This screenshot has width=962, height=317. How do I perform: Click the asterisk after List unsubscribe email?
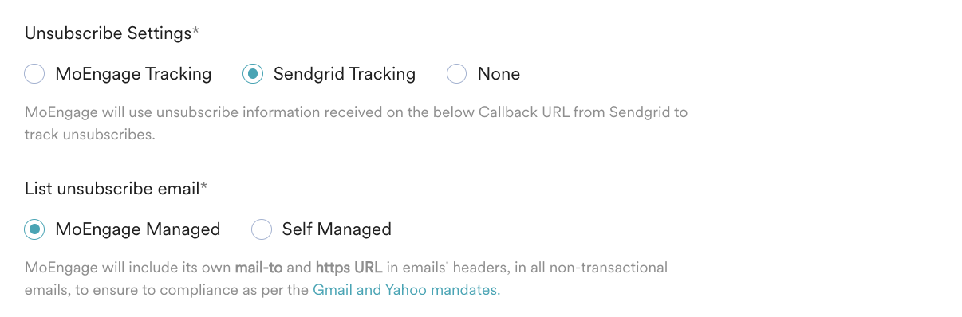(x=203, y=187)
